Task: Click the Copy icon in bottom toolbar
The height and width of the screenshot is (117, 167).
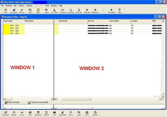Action: click(79, 113)
